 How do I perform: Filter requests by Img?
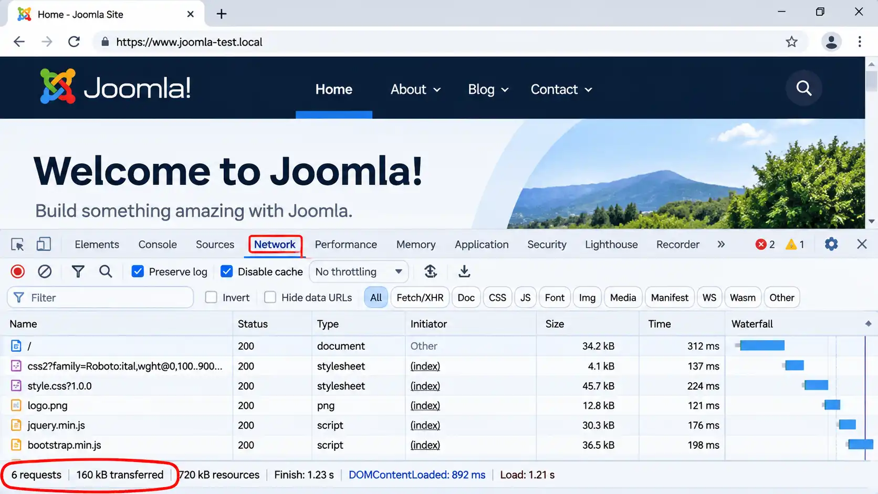(587, 298)
